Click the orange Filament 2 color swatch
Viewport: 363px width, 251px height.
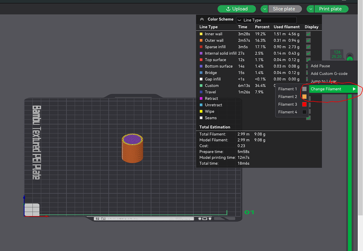click(x=304, y=97)
